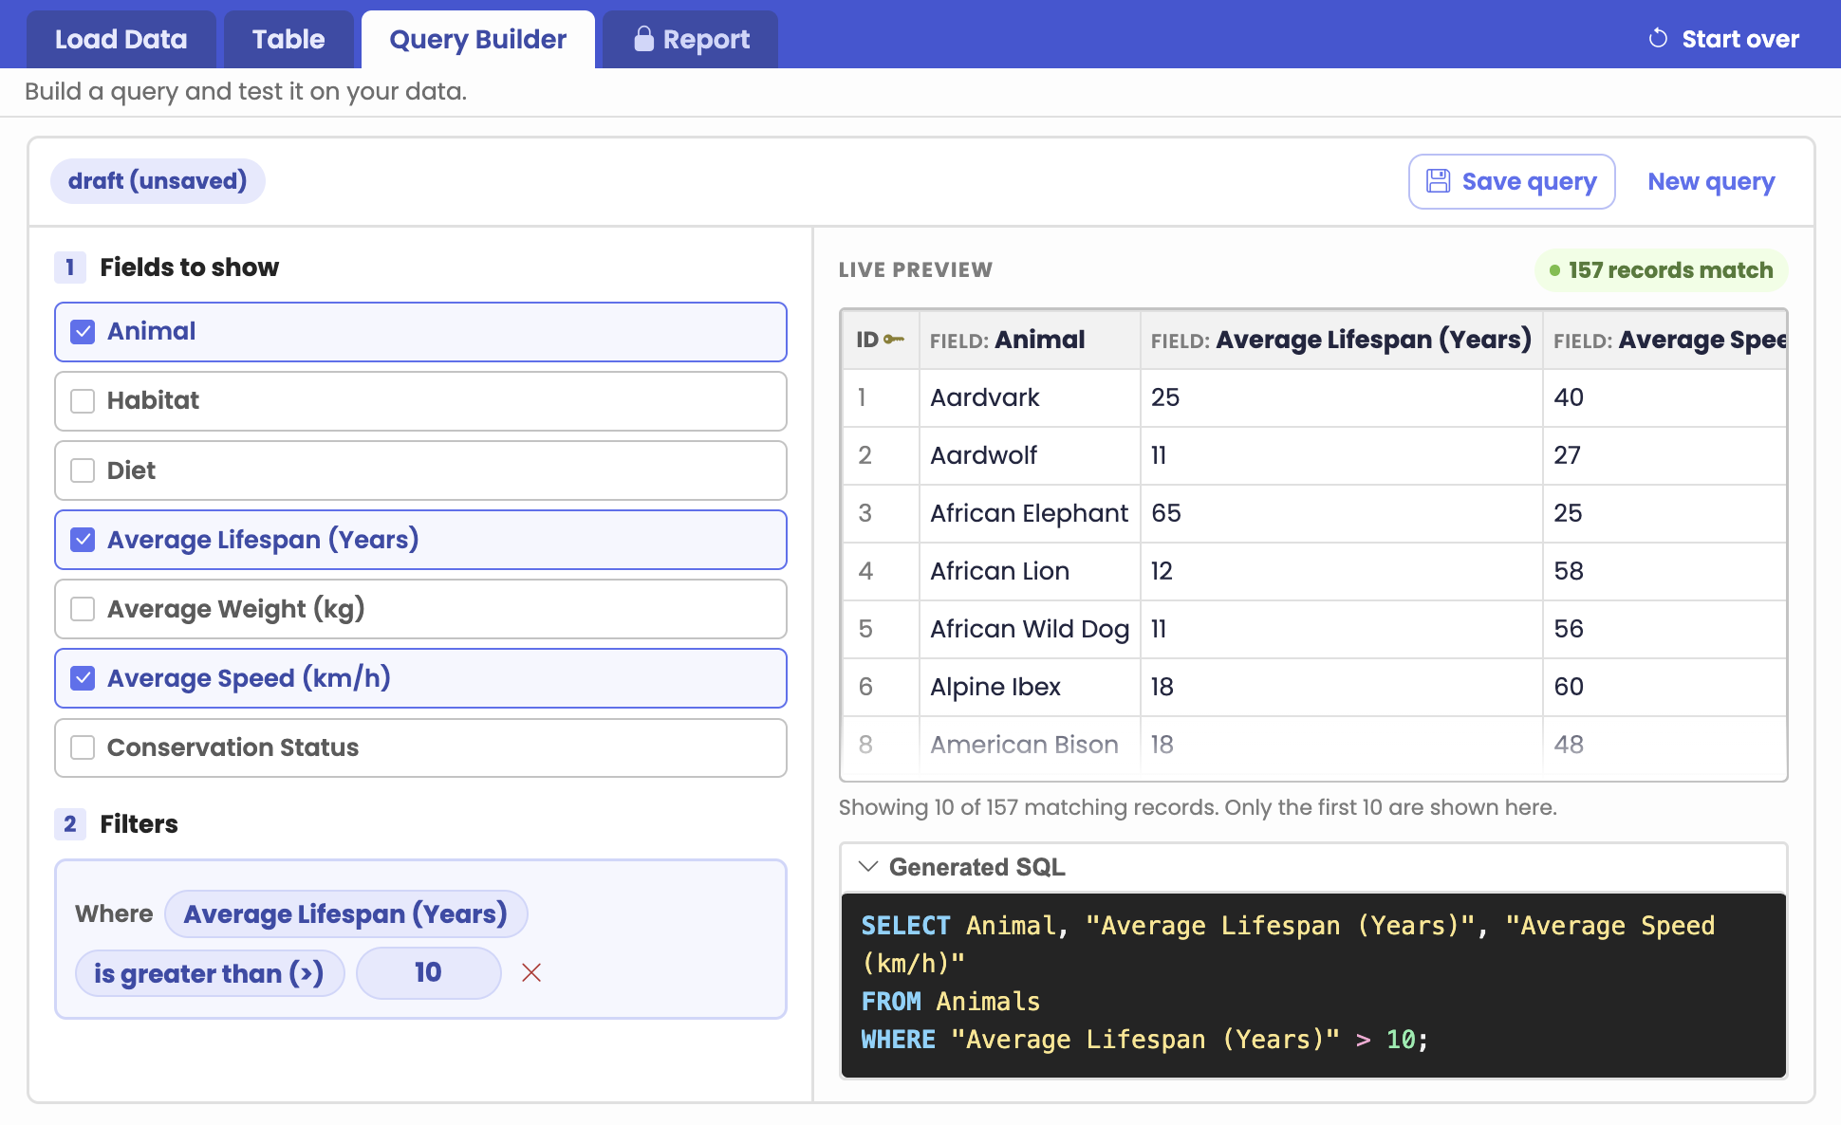Screen dimensions: 1841x1125
Task: Enable the Diet field checkbox
Action: (x=83, y=470)
